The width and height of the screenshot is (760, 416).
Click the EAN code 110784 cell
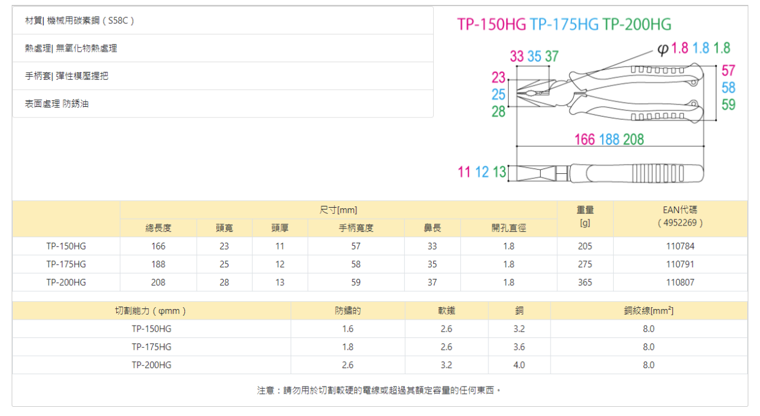click(680, 246)
